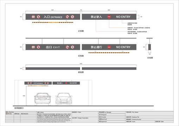The width and height of the screenshot is (179, 126).
Task: Click the no-horn icon on ENTRANCE sign
Action: pyautogui.click(x=67, y=17)
